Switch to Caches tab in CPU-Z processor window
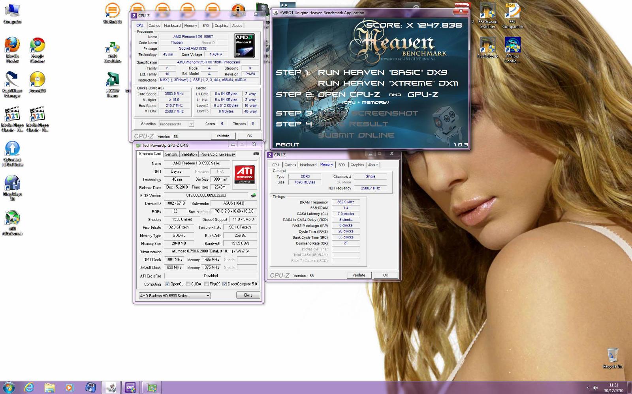The width and height of the screenshot is (632, 394). coord(154,26)
